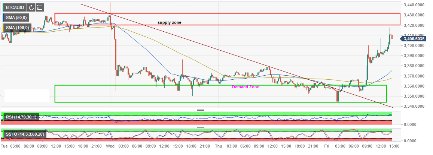Image resolution: width=433 pixels, height=155 pixels.
Task: Click the 3,440.0000 price axis label
Action: [x=416, y=5]
